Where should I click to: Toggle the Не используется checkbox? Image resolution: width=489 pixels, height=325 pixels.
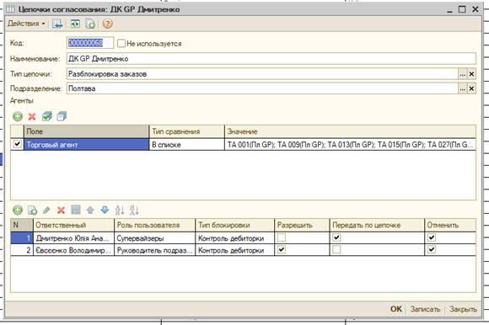coord(121,43)
